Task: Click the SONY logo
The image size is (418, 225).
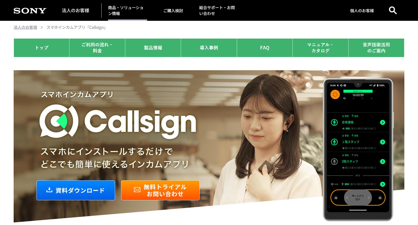Action: (30, 11)
